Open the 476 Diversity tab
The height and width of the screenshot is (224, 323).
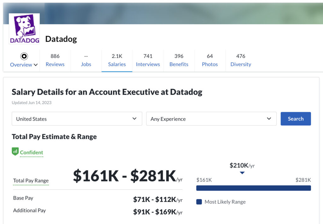coord(241,60)
